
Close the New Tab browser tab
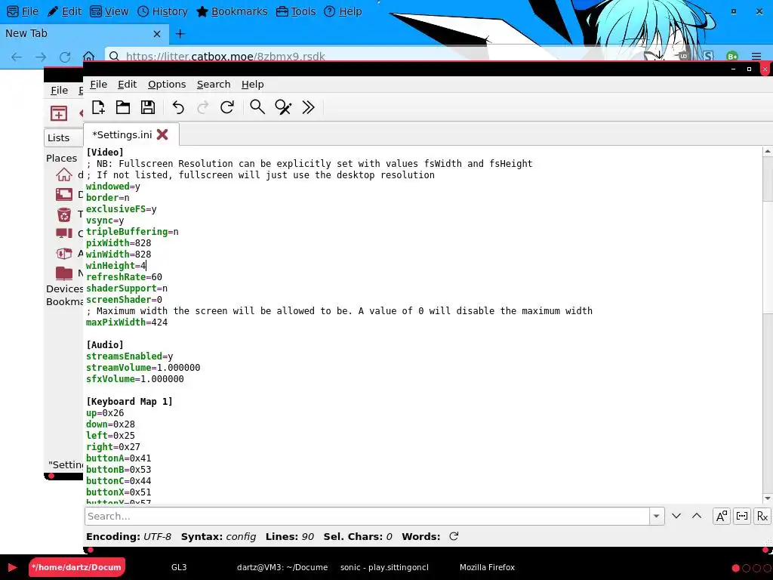tap(157, 33)
